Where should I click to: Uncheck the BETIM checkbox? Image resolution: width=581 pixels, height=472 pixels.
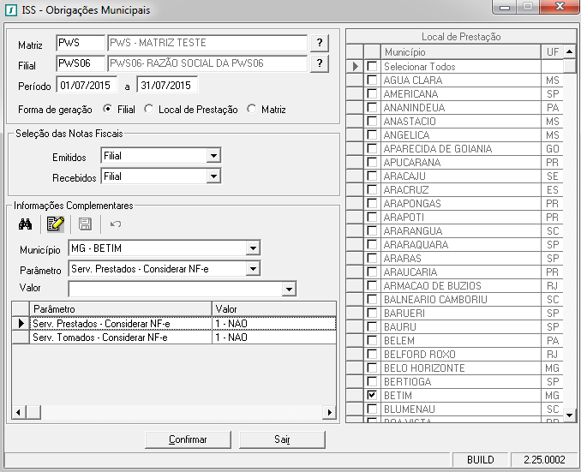372,395
